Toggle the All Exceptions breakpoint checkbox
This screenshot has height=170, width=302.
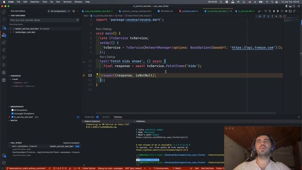13,110
